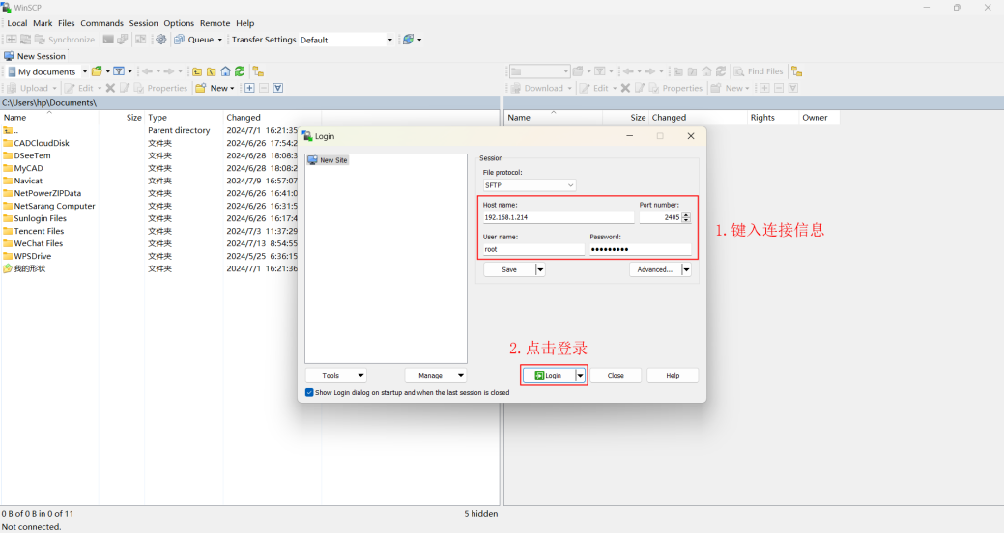Click the Queue toolbar icon
The height and width of the screenshot is (533, 1004).
coord(180,39)
